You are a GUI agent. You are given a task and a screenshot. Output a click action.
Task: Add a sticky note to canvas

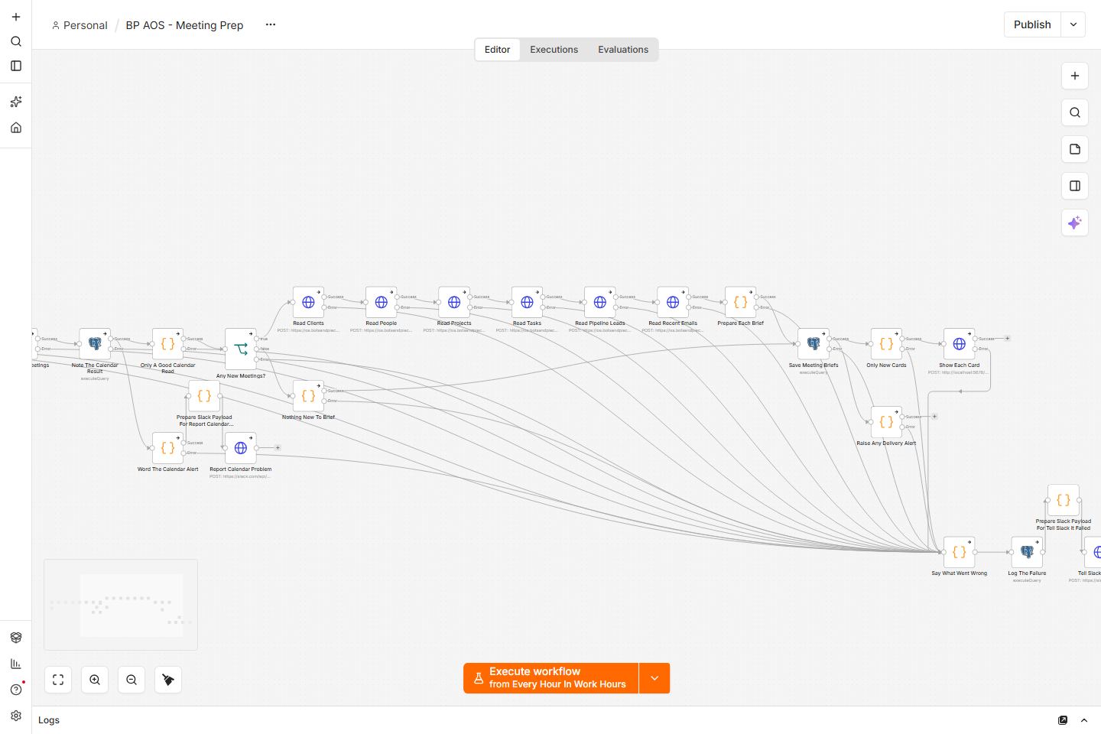tap(1075, 149)
